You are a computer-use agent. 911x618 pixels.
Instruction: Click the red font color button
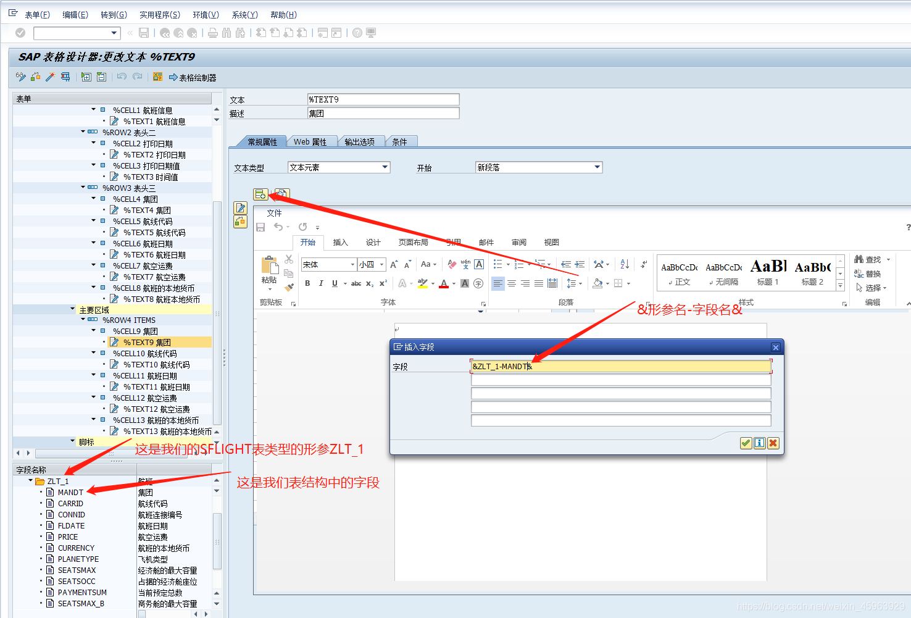(x=444, y=283)
